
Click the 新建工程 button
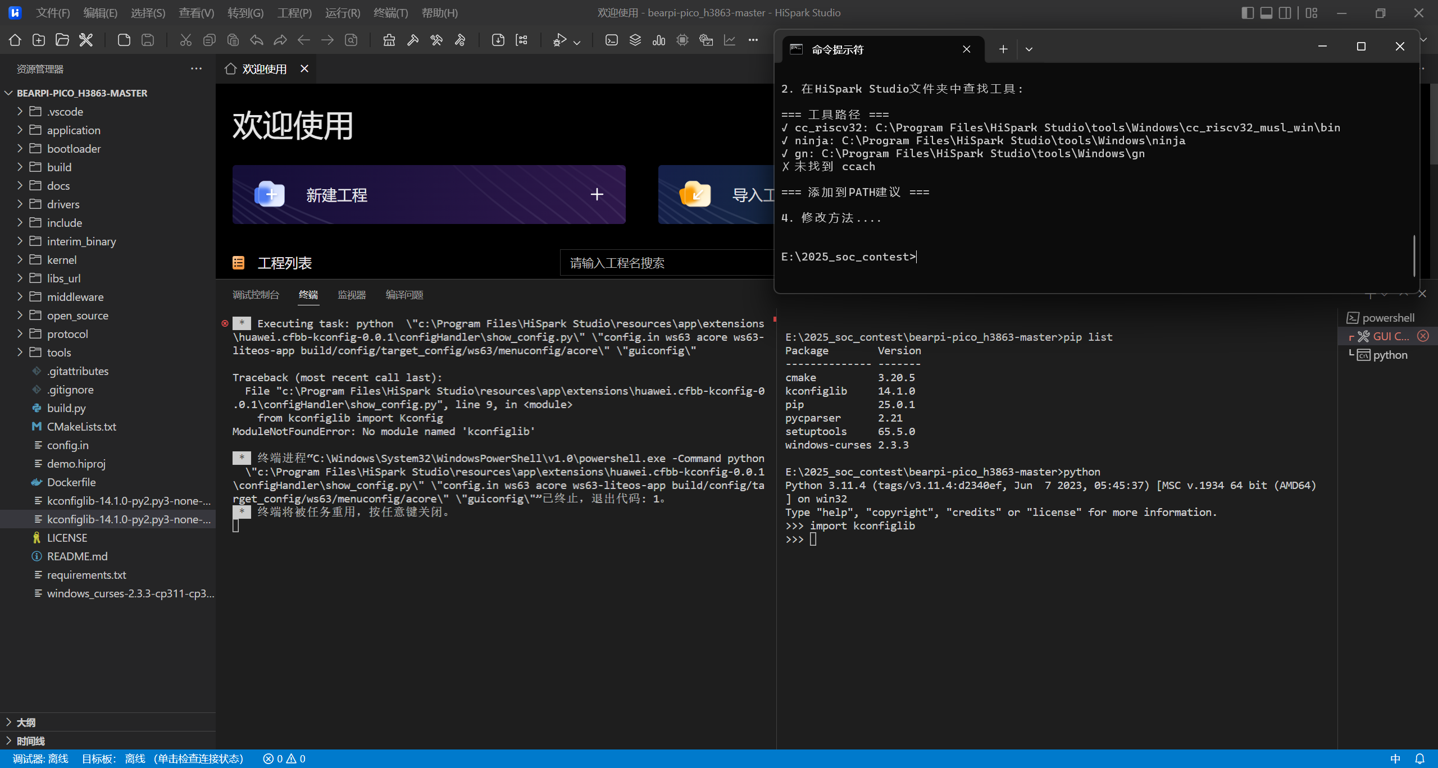[429, 195]
